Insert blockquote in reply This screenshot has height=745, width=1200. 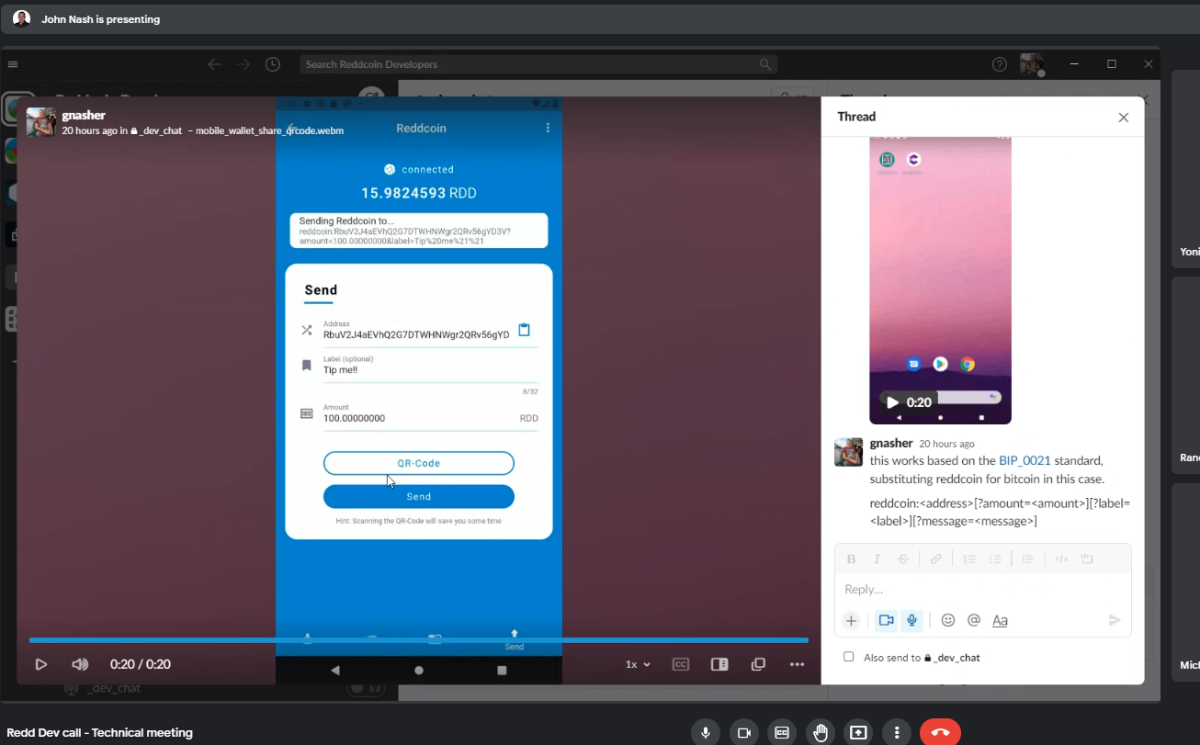click(1028, 559)
